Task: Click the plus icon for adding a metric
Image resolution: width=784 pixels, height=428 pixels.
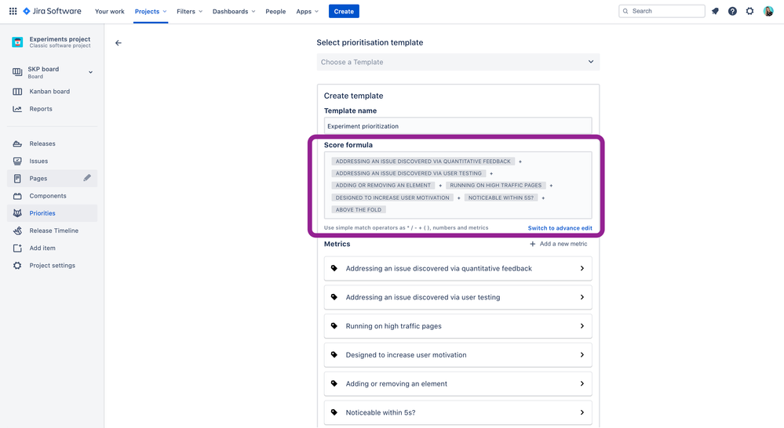Action: tap(533, 245)
